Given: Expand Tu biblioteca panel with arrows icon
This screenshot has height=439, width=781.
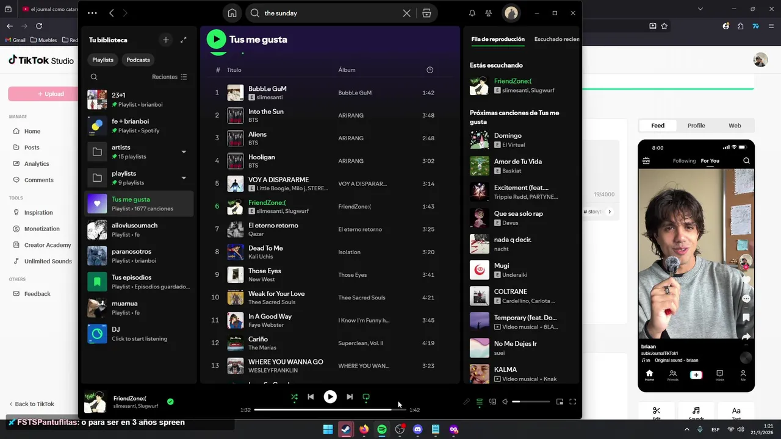Looking at the screenshot, I should coord(183,40).
